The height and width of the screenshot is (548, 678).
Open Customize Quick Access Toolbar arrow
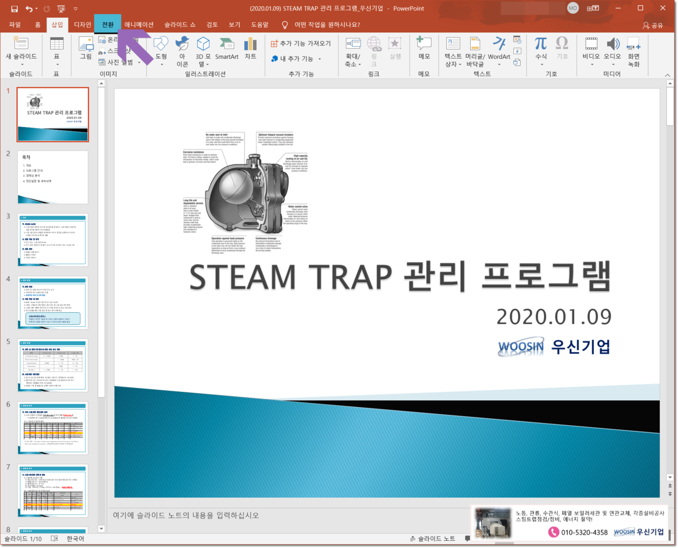(x=75, y=8)
